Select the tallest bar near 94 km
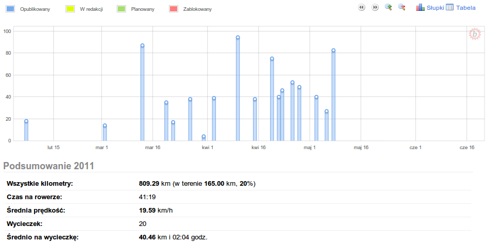The image size is (499, 242). point(238,89)
